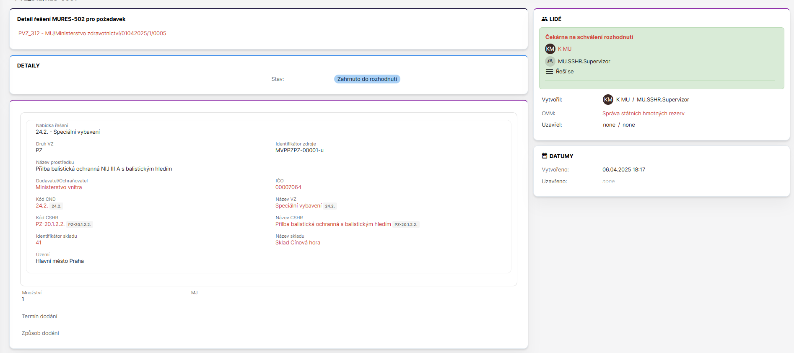The height and width of the screenshot is (353, 794).
Task: Open Přilba balistická ochranná s balistickým hledím link
Action: [333, 224]
